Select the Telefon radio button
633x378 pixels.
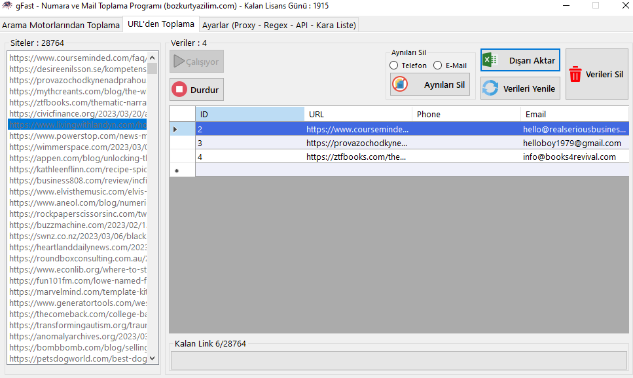[x=393, y=66]
